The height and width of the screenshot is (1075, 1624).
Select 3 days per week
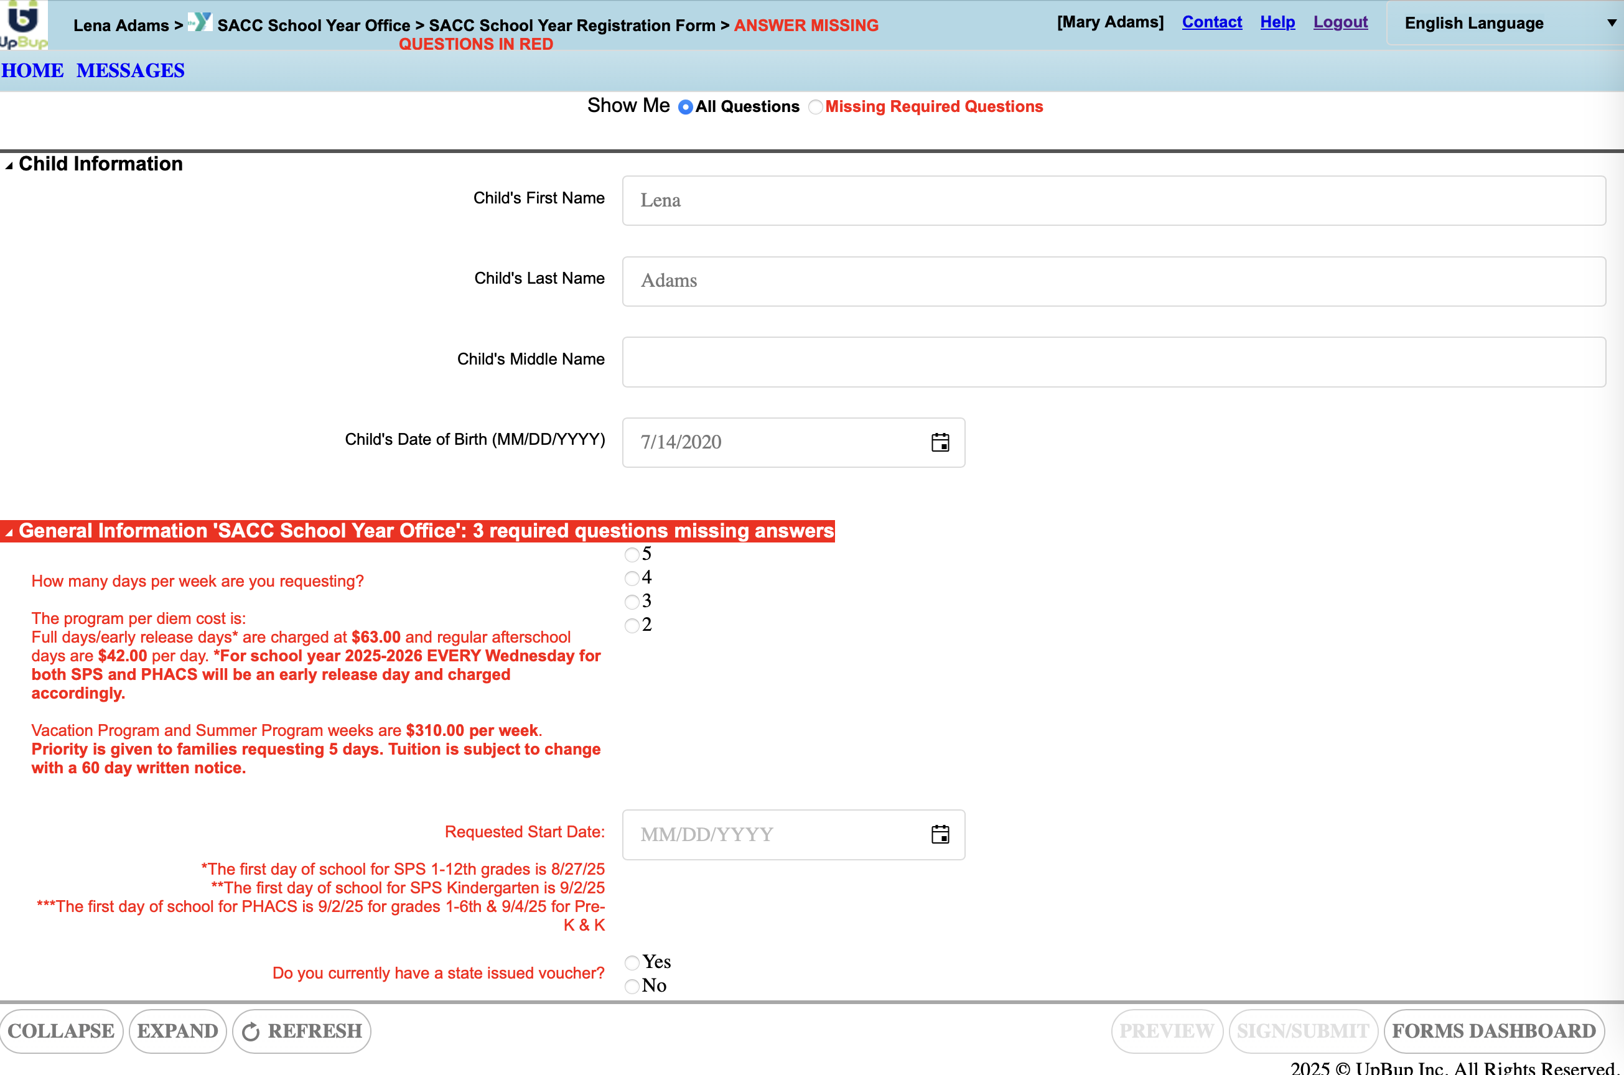click(632, 602)
